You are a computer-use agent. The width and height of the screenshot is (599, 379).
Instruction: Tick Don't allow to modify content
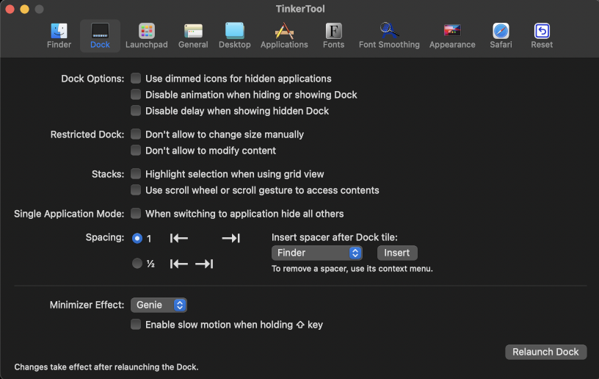point(136,150)
